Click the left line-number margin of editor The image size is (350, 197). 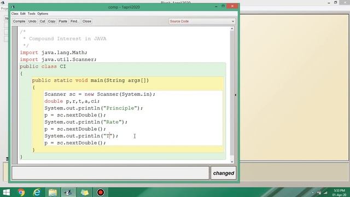coord(15,95)
